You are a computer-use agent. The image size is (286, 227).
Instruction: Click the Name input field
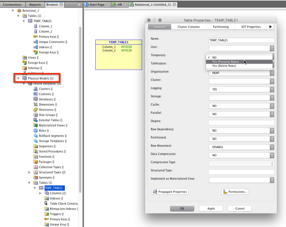[x=241, y=40]
